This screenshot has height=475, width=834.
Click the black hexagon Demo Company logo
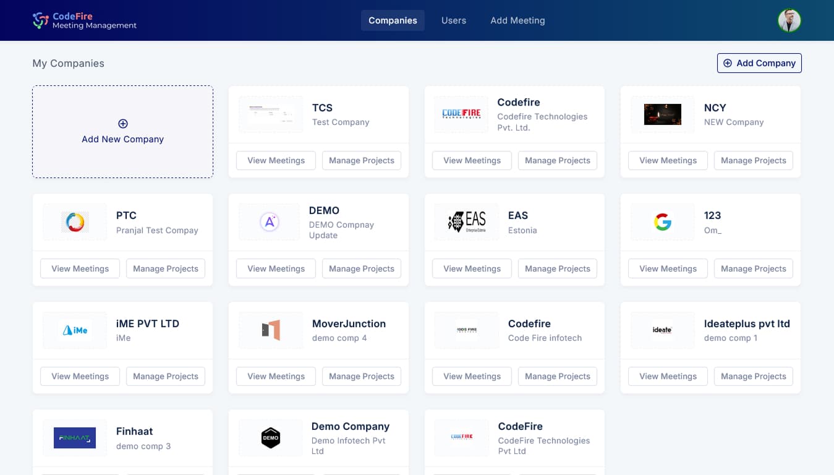tap(271, 438)
